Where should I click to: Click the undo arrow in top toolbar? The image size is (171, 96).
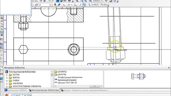(x=49, y=1)
